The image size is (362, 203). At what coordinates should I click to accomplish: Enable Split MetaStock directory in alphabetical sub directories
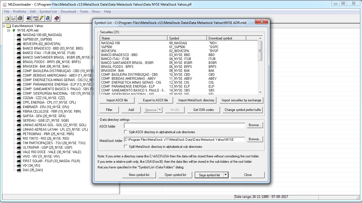tap(126, 146)
